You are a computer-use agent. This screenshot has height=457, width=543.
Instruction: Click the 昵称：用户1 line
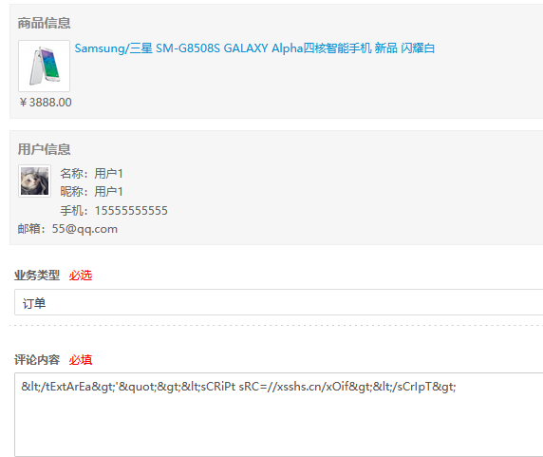pyautogui.click(x=91, y=192)
